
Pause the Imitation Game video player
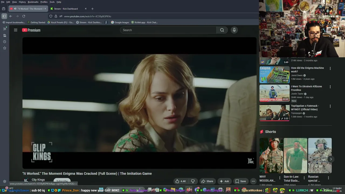pos(139,103)
